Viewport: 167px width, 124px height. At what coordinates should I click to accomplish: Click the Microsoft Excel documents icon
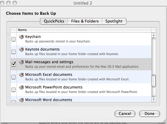pyautogui.click(x=21, y=75)
